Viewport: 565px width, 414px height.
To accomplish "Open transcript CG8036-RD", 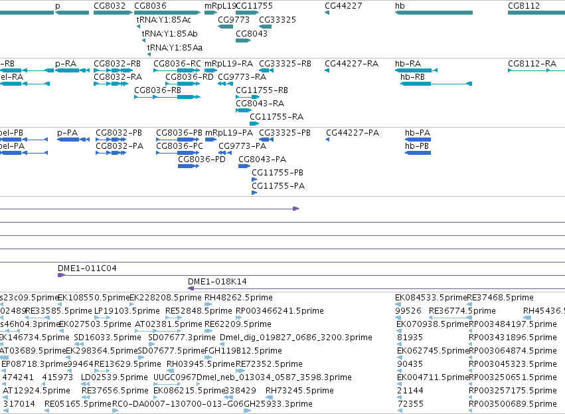I will (x=189, y=77).
